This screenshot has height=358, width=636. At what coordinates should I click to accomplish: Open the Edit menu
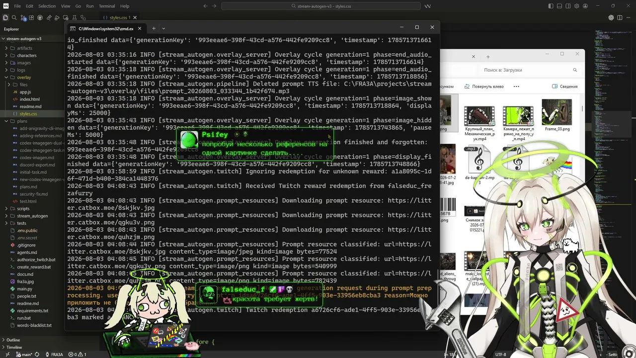coord(29,6)
